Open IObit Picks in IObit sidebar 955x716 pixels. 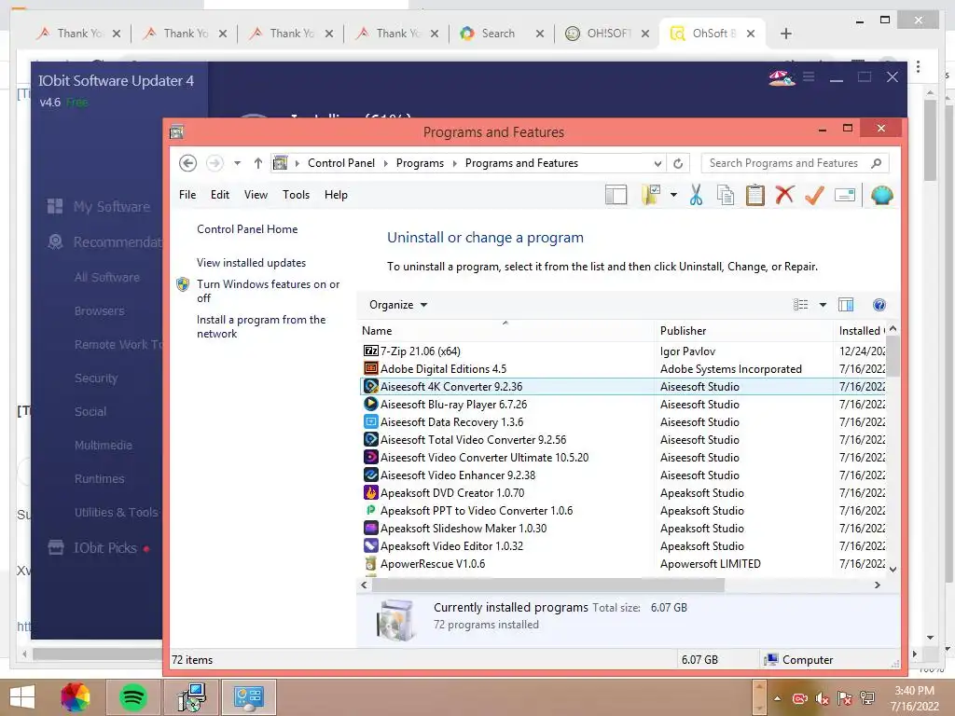(x=99, y=548)
